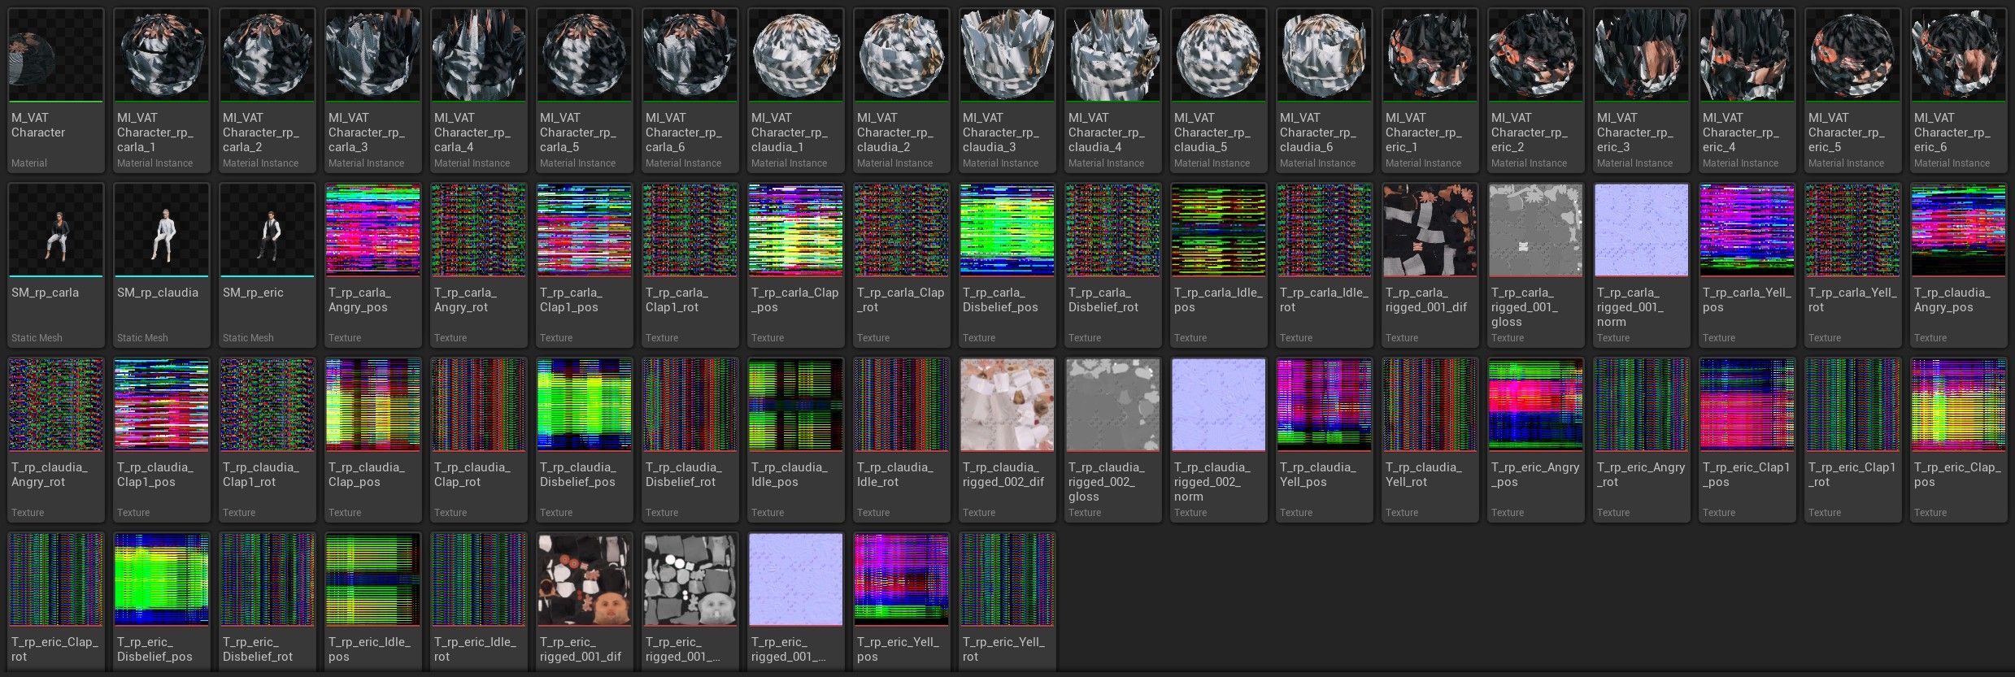Select T_rp_eric_Yell_pos texture
The width and height of the screenshot is (2015, 677).
[902, 601]
